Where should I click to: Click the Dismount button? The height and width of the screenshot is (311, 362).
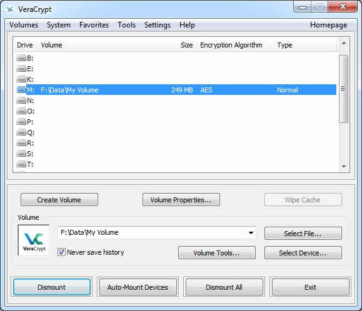click(52, 287)
